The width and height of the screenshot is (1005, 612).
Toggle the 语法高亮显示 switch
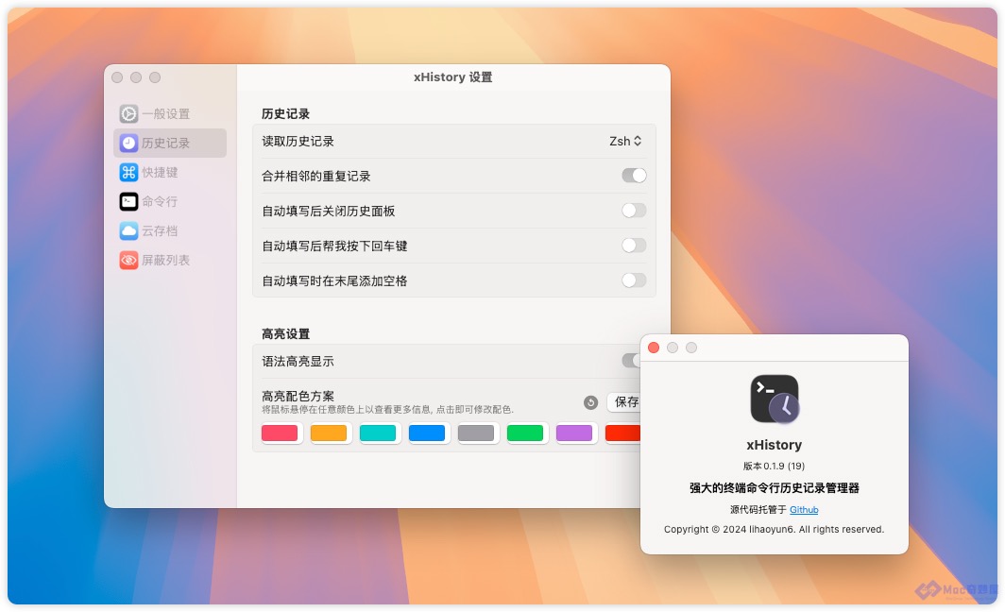pyautogui.click(x=631, y=361)
